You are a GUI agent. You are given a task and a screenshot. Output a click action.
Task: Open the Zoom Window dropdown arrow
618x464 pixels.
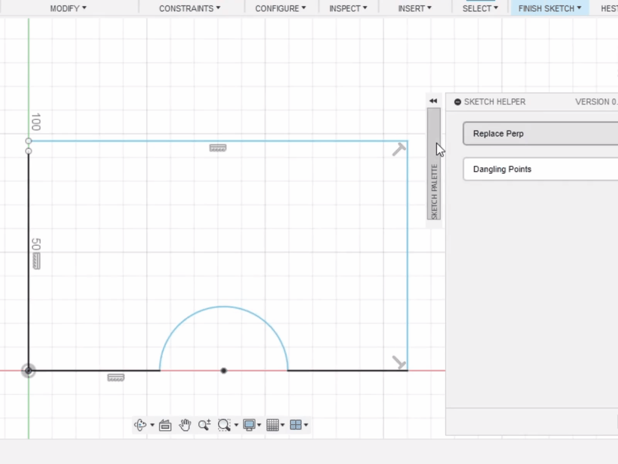[x=236, y=425]
